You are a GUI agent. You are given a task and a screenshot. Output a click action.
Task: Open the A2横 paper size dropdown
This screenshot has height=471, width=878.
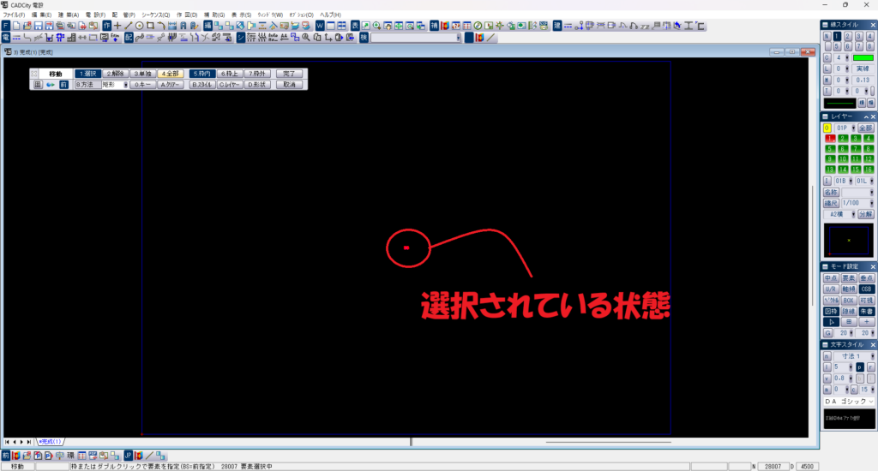coord(839,214)
